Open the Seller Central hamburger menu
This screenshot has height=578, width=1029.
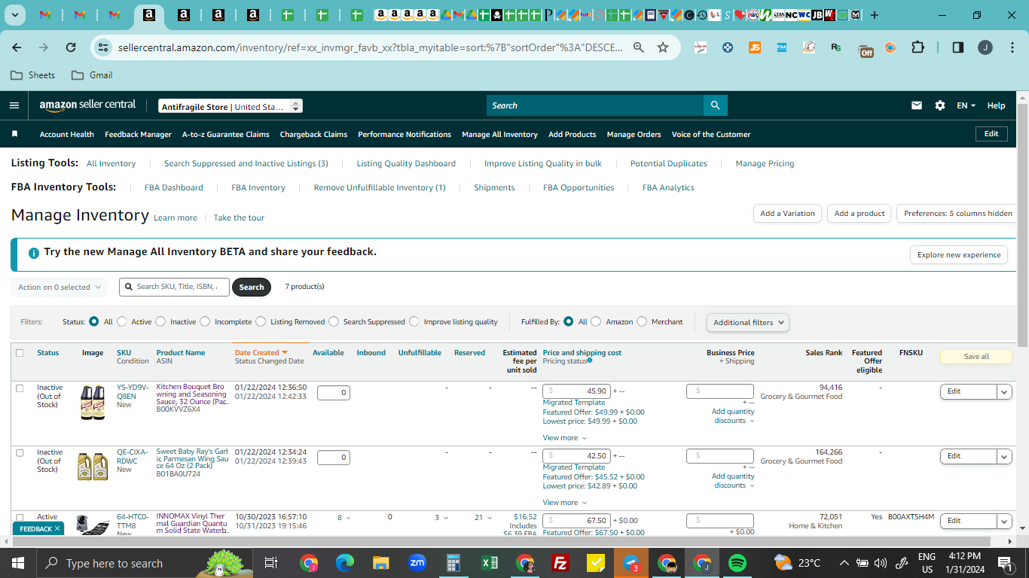click(14, 105)
